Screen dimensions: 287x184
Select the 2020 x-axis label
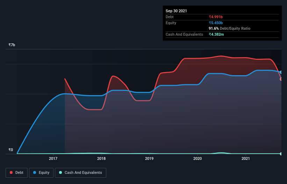click(x=198, y=158)
